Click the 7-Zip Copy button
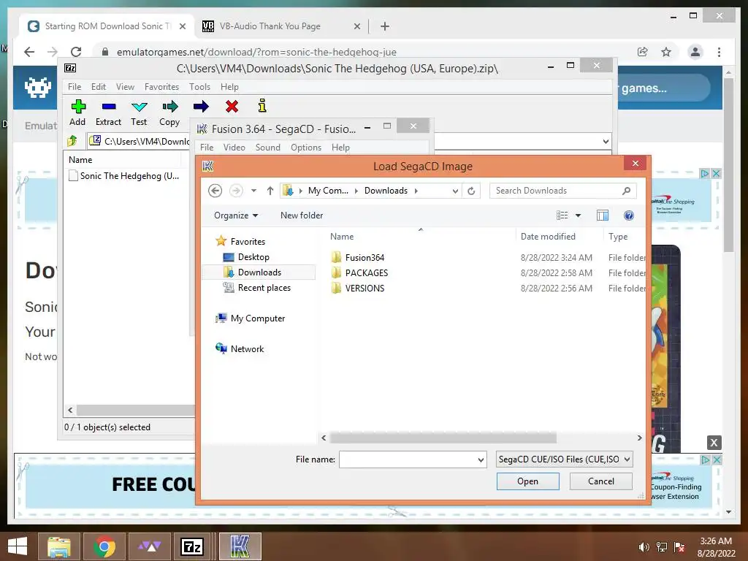The image size is (748, 561). (169, 112)
